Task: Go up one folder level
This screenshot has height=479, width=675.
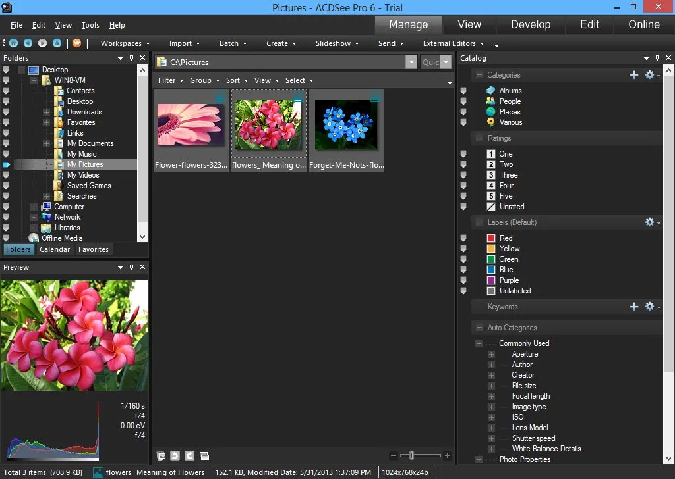Action: tap(57, 43)
